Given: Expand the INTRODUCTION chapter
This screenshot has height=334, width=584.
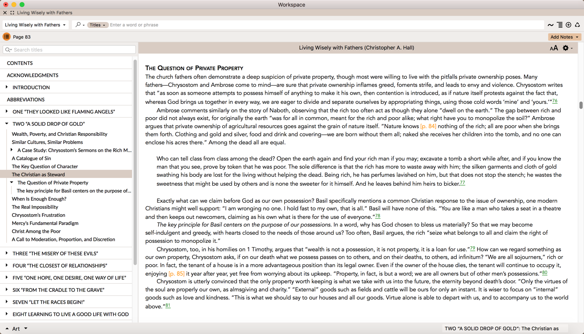Looking at the screenshot, I should (x=6, y=87).
